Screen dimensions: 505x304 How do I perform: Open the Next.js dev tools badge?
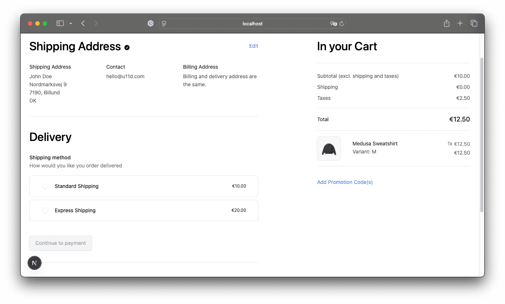point(35,263)
